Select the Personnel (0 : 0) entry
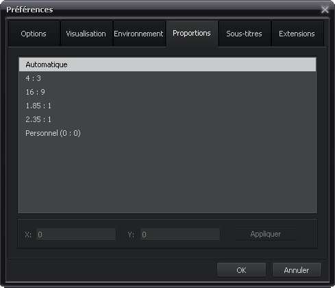 tap(167, 133)
